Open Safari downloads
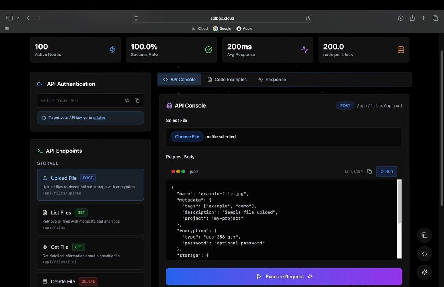 401,18
